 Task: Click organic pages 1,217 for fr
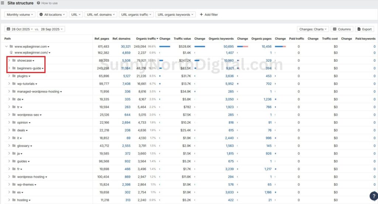click(x=268, y=169)
